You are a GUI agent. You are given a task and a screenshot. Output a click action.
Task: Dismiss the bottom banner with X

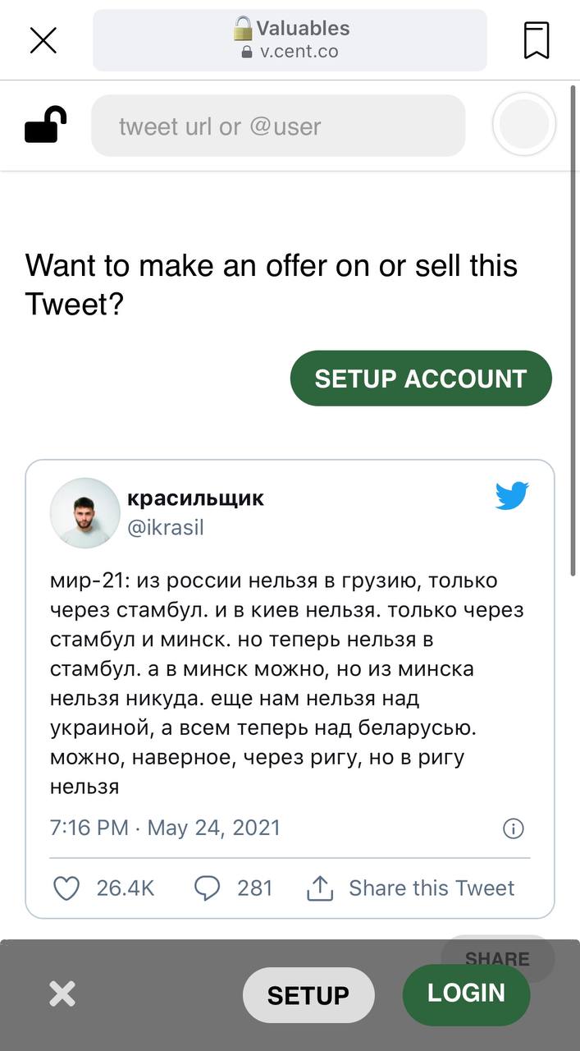pos(62,994)
